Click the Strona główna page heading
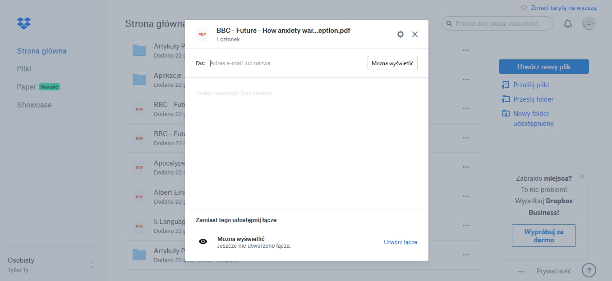The width and height of the screenshot is (612, 281). coord(155,23)
